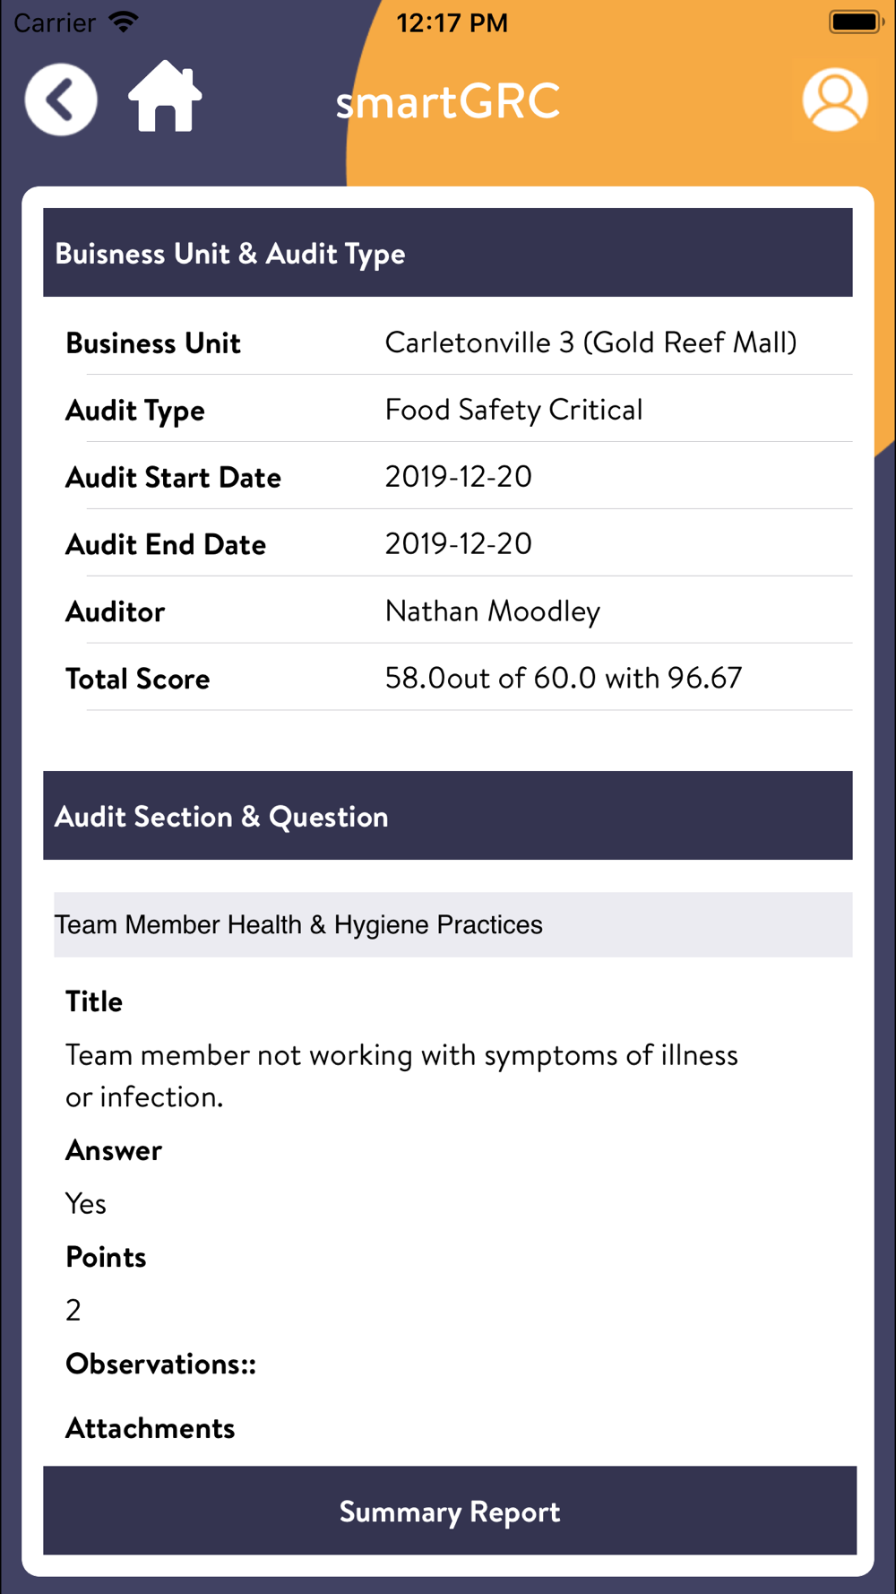This screenshot has width=896, height=1594.
Task: Select the Audit Start Date value
Action: (458, 476)
